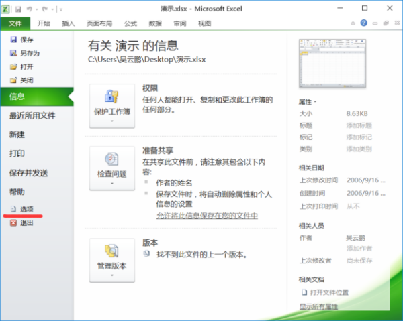Click the blue Help question mark icon

[363, 23]
